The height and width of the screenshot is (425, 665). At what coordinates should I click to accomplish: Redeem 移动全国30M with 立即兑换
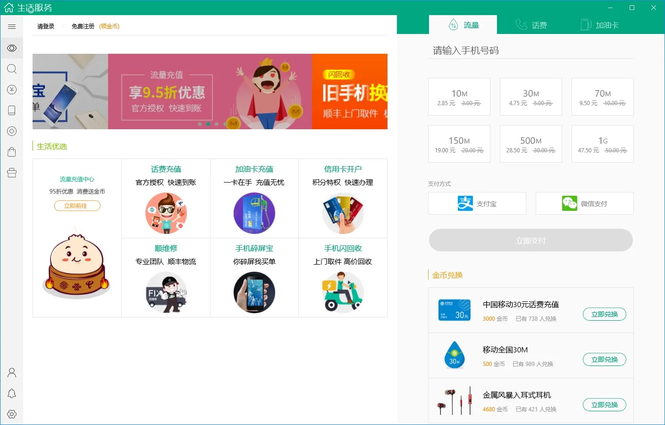pos(605,359)
